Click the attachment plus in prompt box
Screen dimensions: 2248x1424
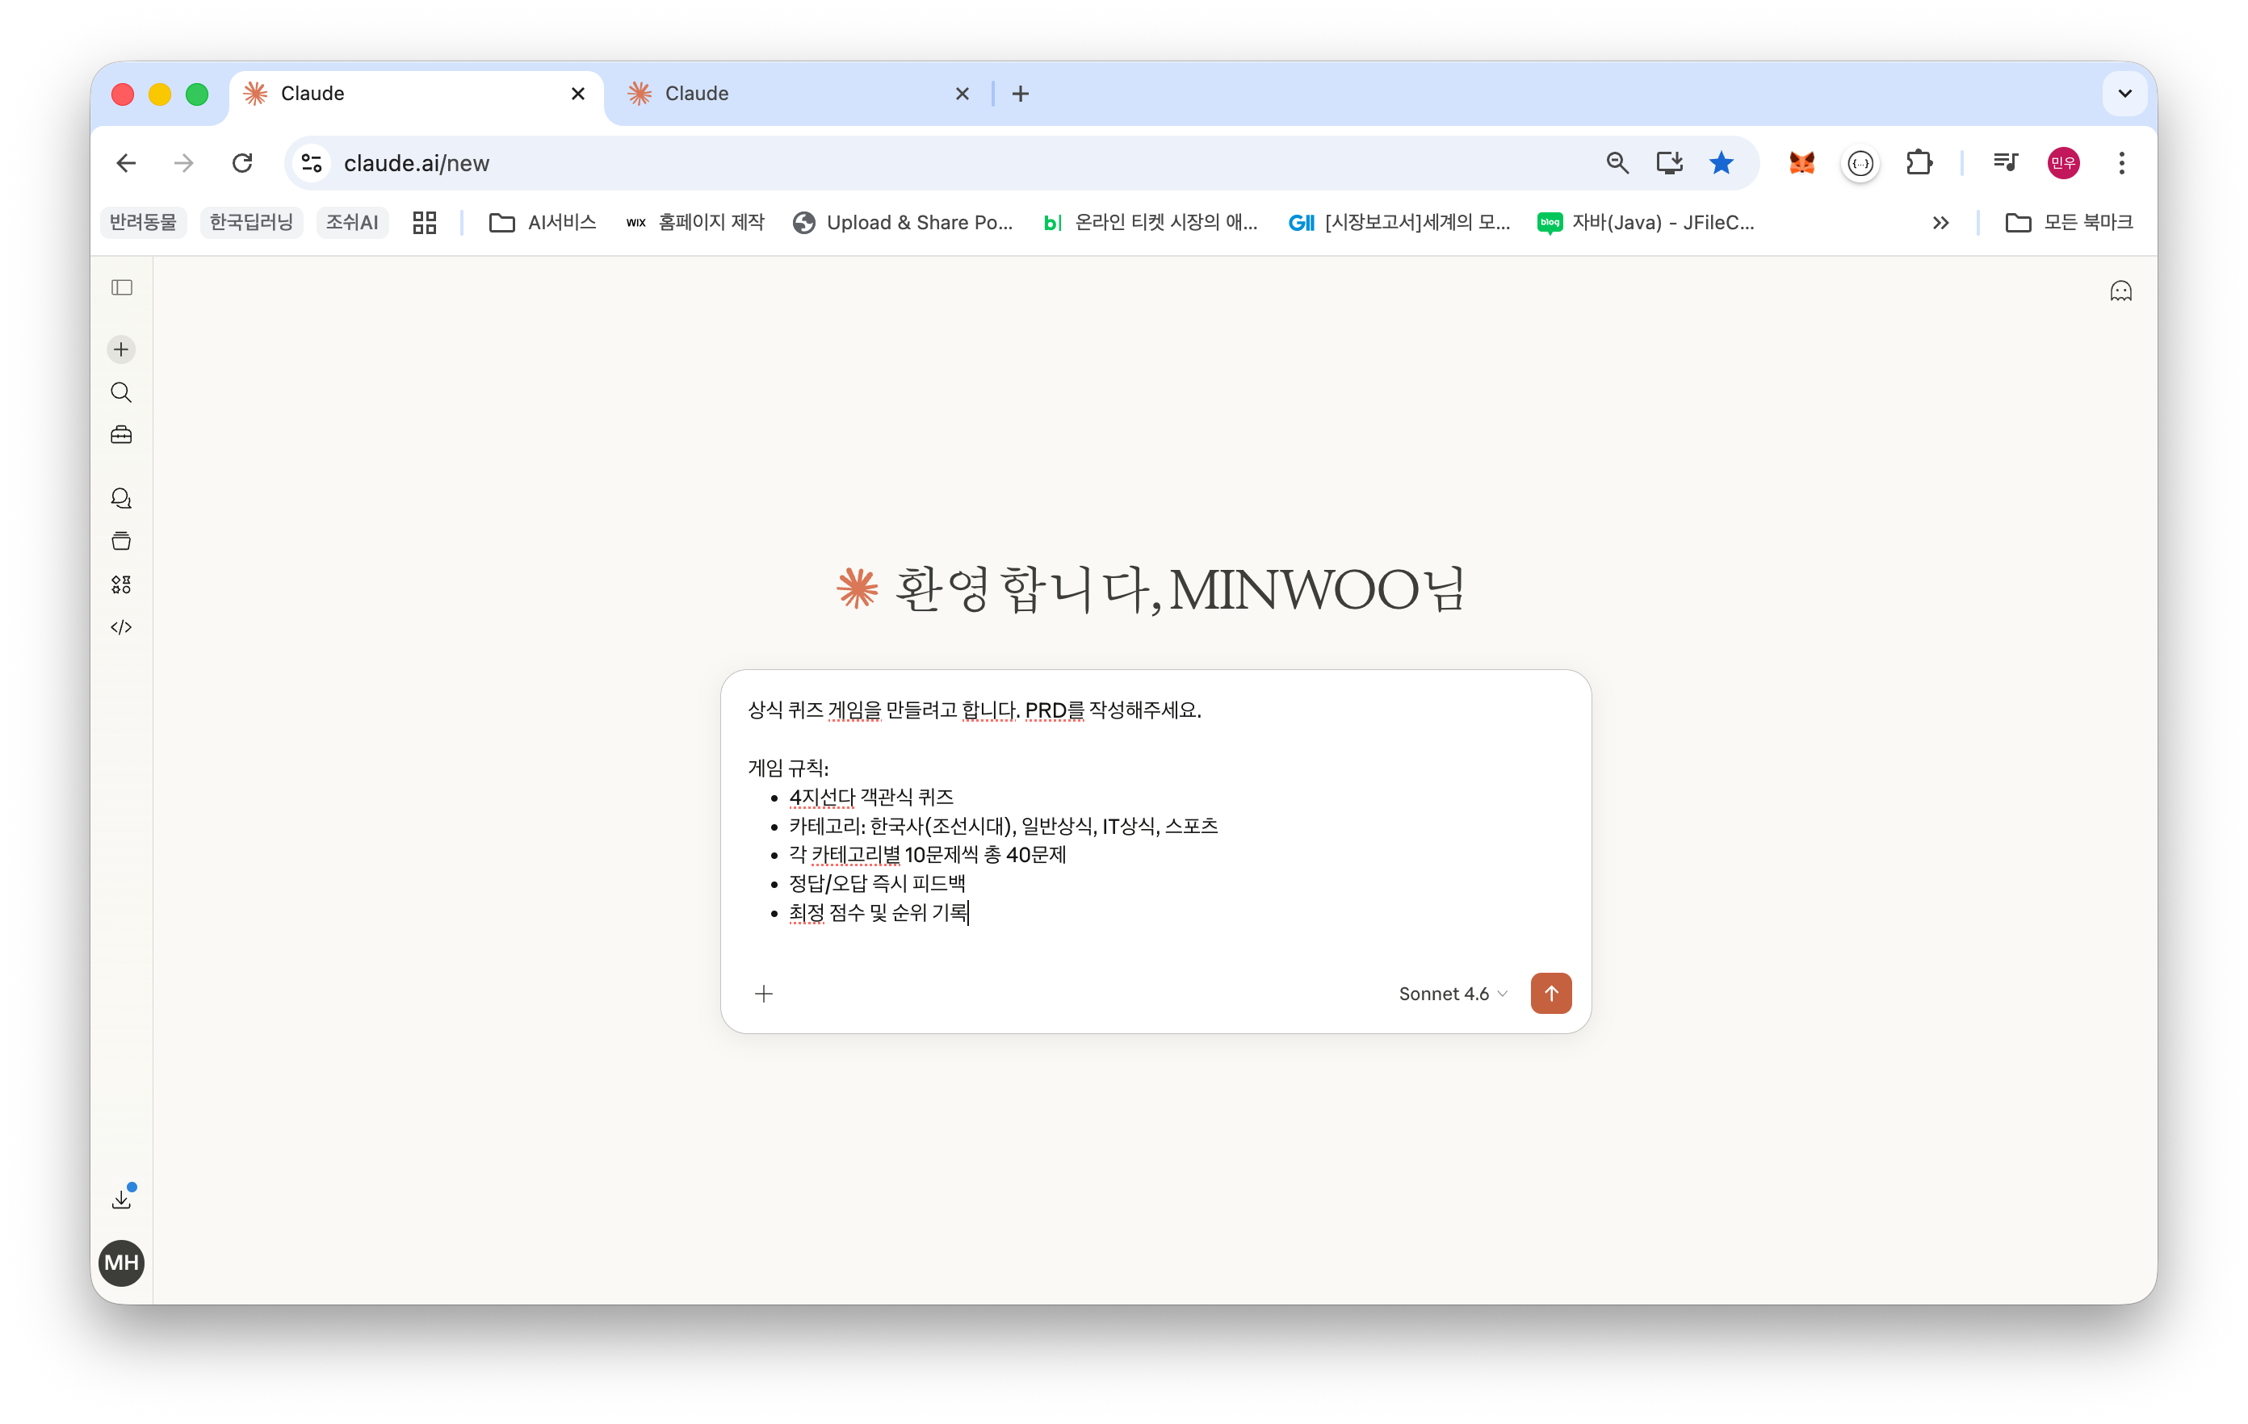click(764, 994)
